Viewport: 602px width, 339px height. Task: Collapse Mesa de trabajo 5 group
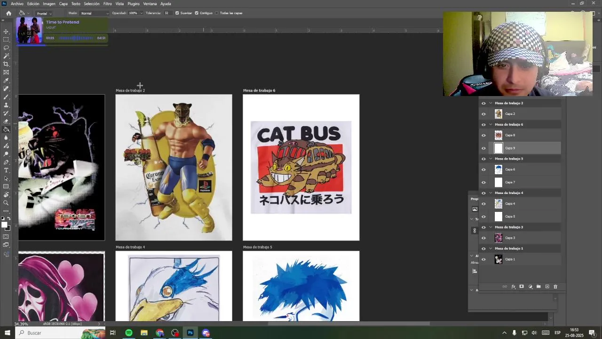491,159
